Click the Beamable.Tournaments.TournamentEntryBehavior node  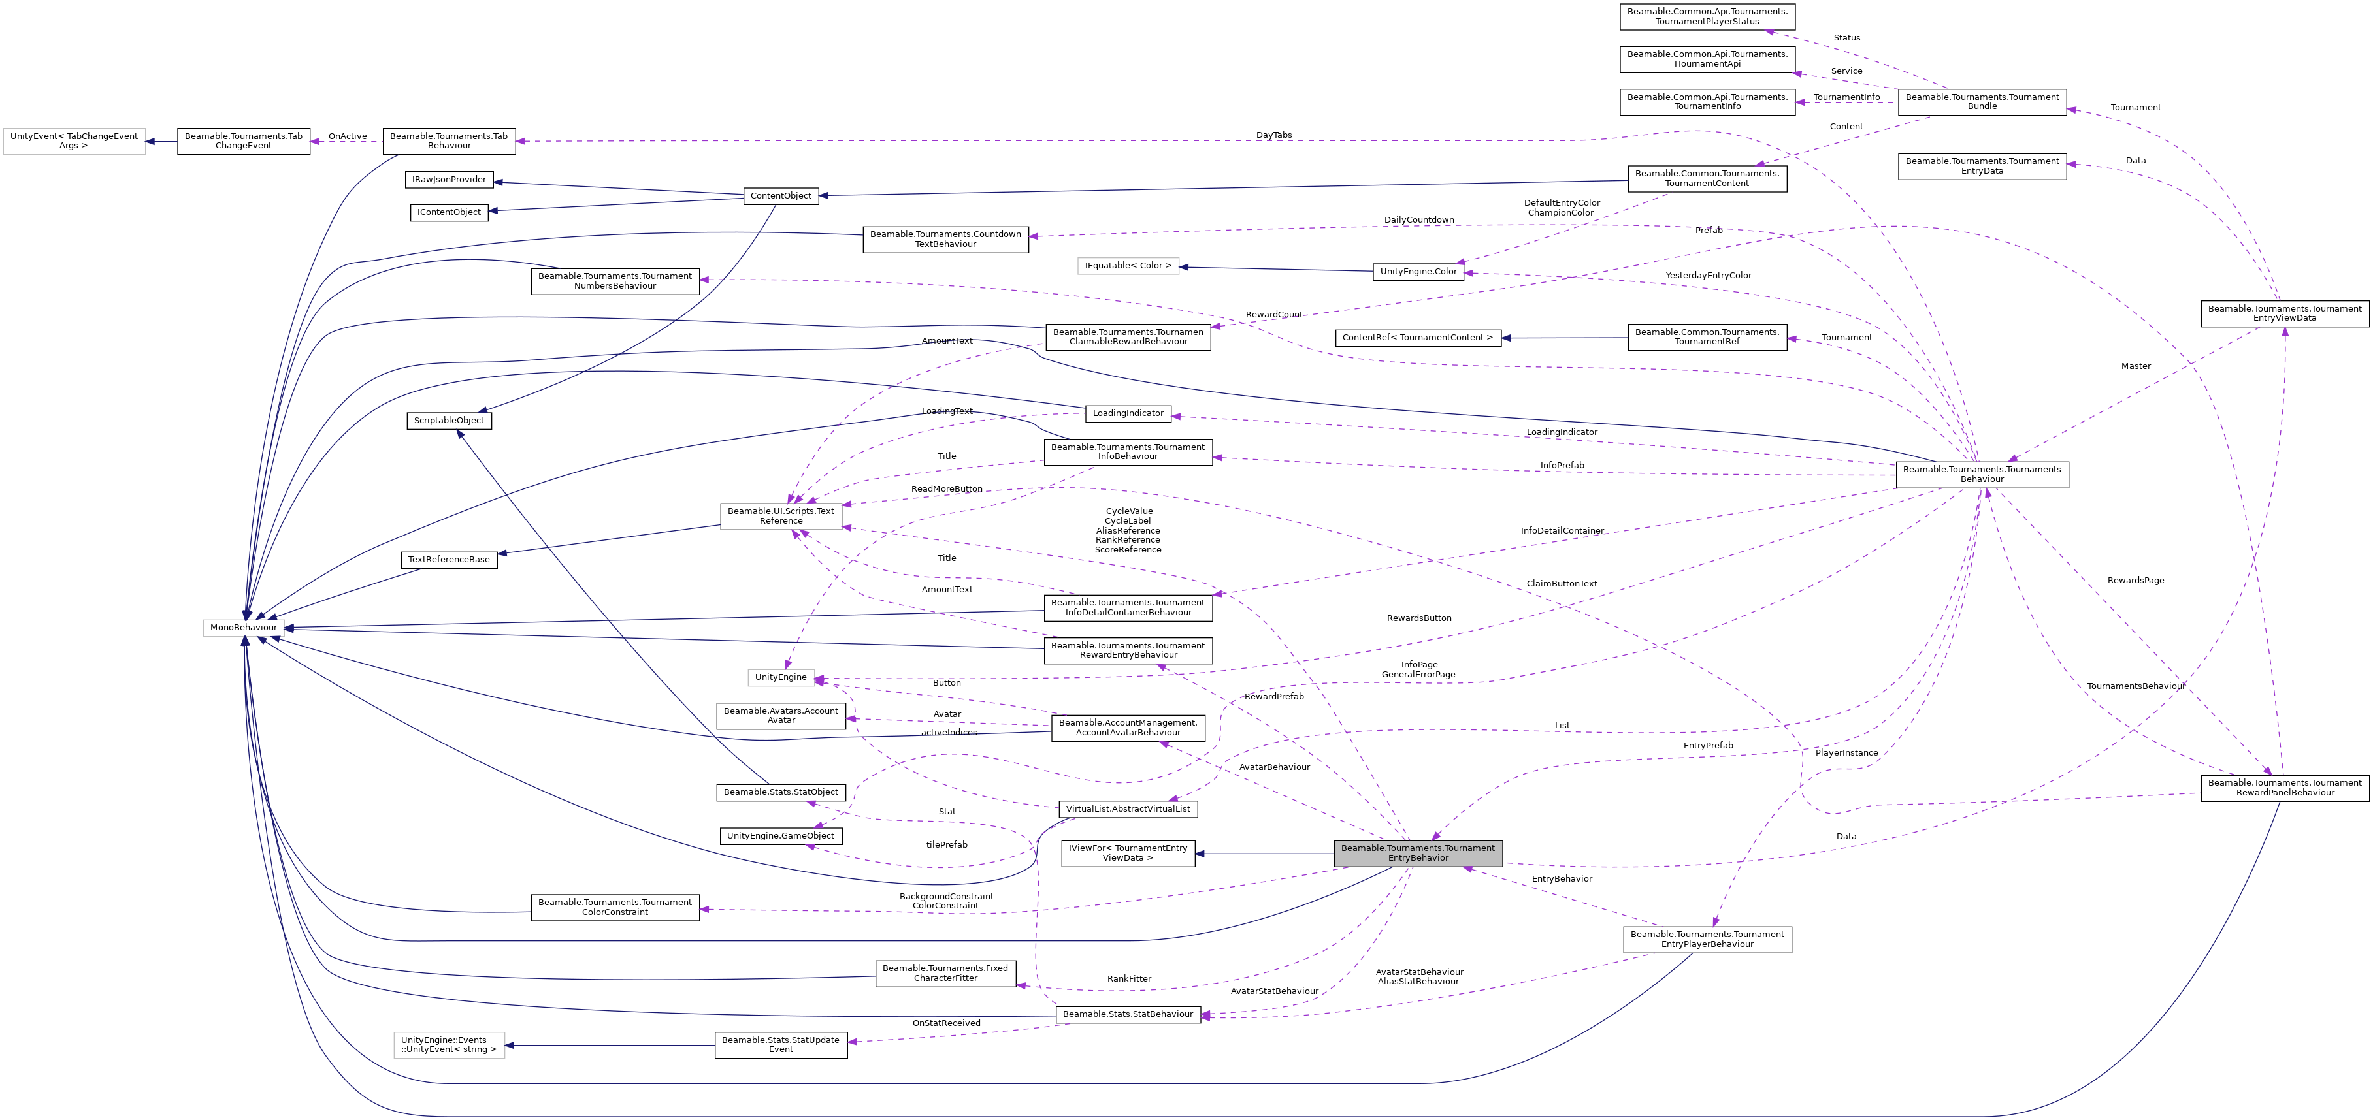tap(1418, 853)
